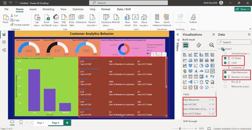The image size is (252, 130).
Task: Select the Line chart visualization icon
Action: (185, 60)
